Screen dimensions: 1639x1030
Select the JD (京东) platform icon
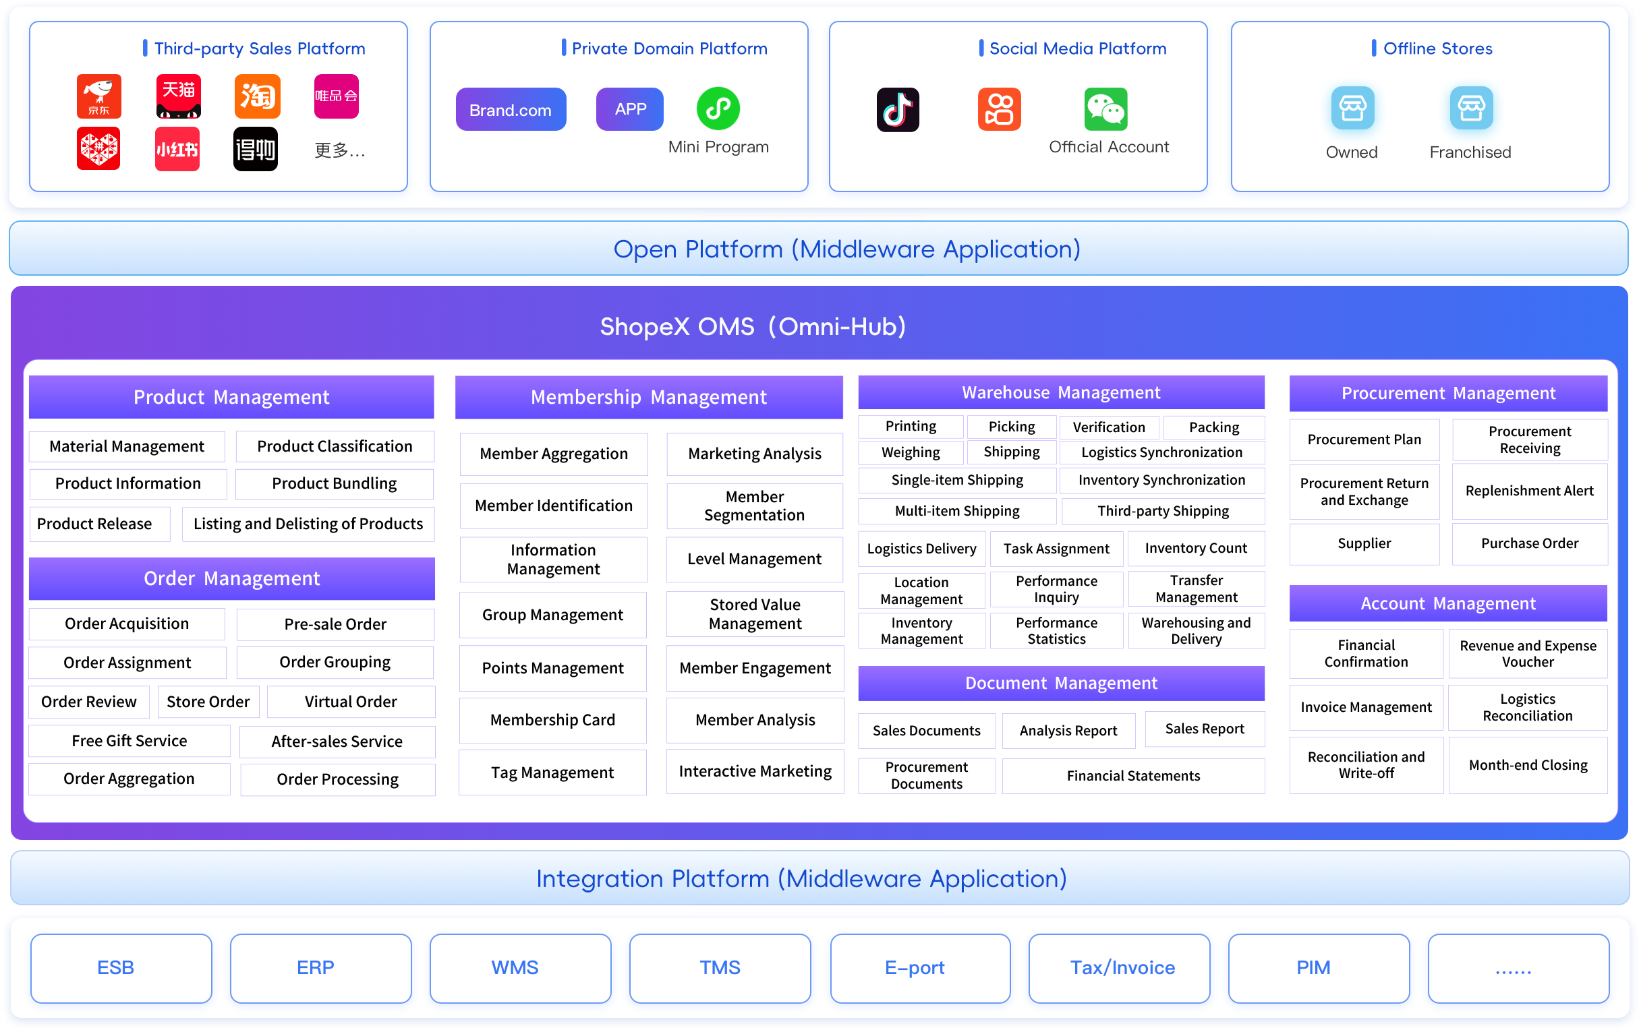point(98,96)
